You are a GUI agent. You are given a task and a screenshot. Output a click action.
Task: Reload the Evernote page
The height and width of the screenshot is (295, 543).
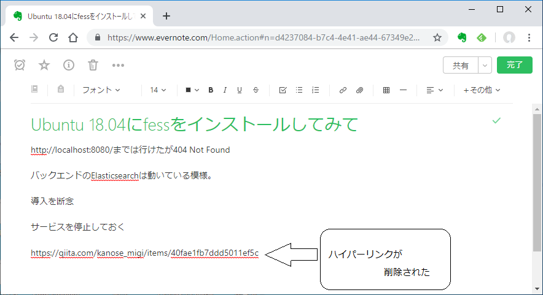[x=53, y=37]
